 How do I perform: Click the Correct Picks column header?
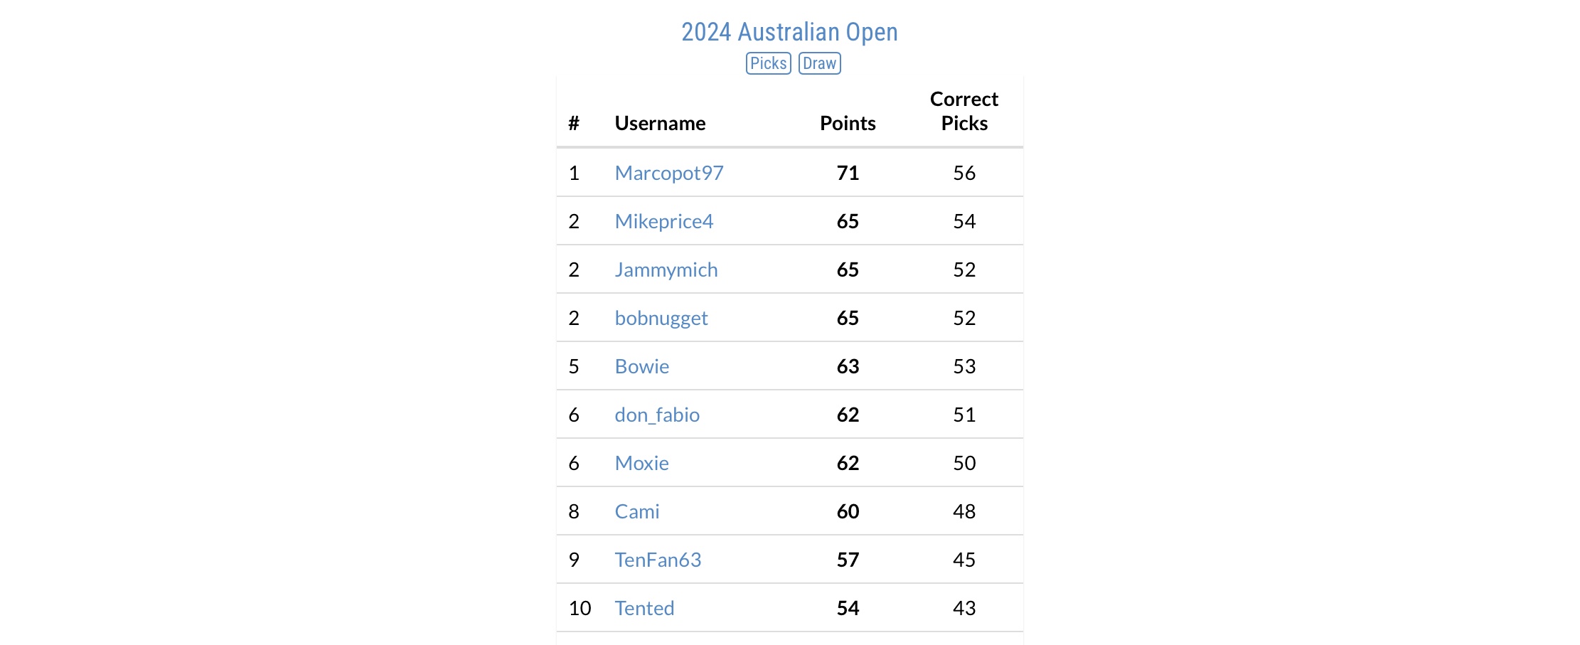tap(964, 111)
